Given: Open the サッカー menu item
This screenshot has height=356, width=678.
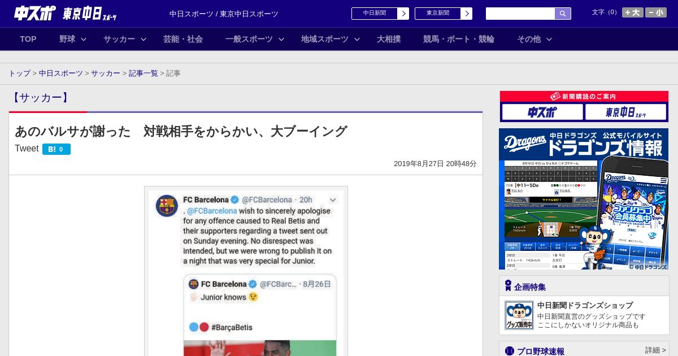Looking at the screenshot, I should click(x=119, y=39).
